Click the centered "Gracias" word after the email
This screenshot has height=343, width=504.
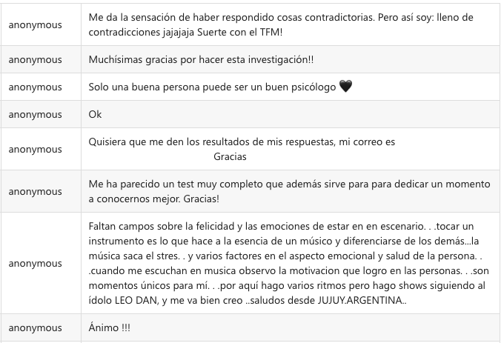coord(230,157)
